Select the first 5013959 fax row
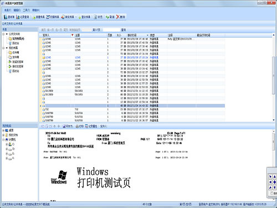The image size is (277, 208). pyautogui.click(x=132, y=91)
